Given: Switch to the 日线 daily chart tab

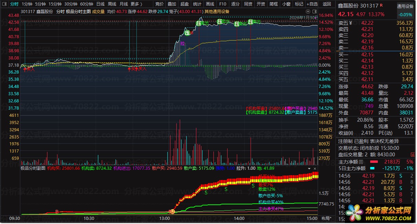Looking at the screenshot, I should [x=100, y=4].
